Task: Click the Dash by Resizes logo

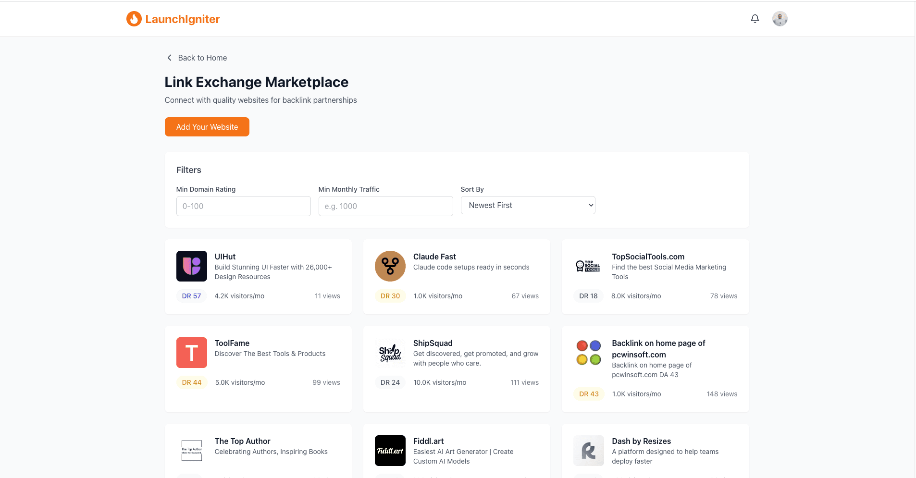Action: (x=588, y=451)
